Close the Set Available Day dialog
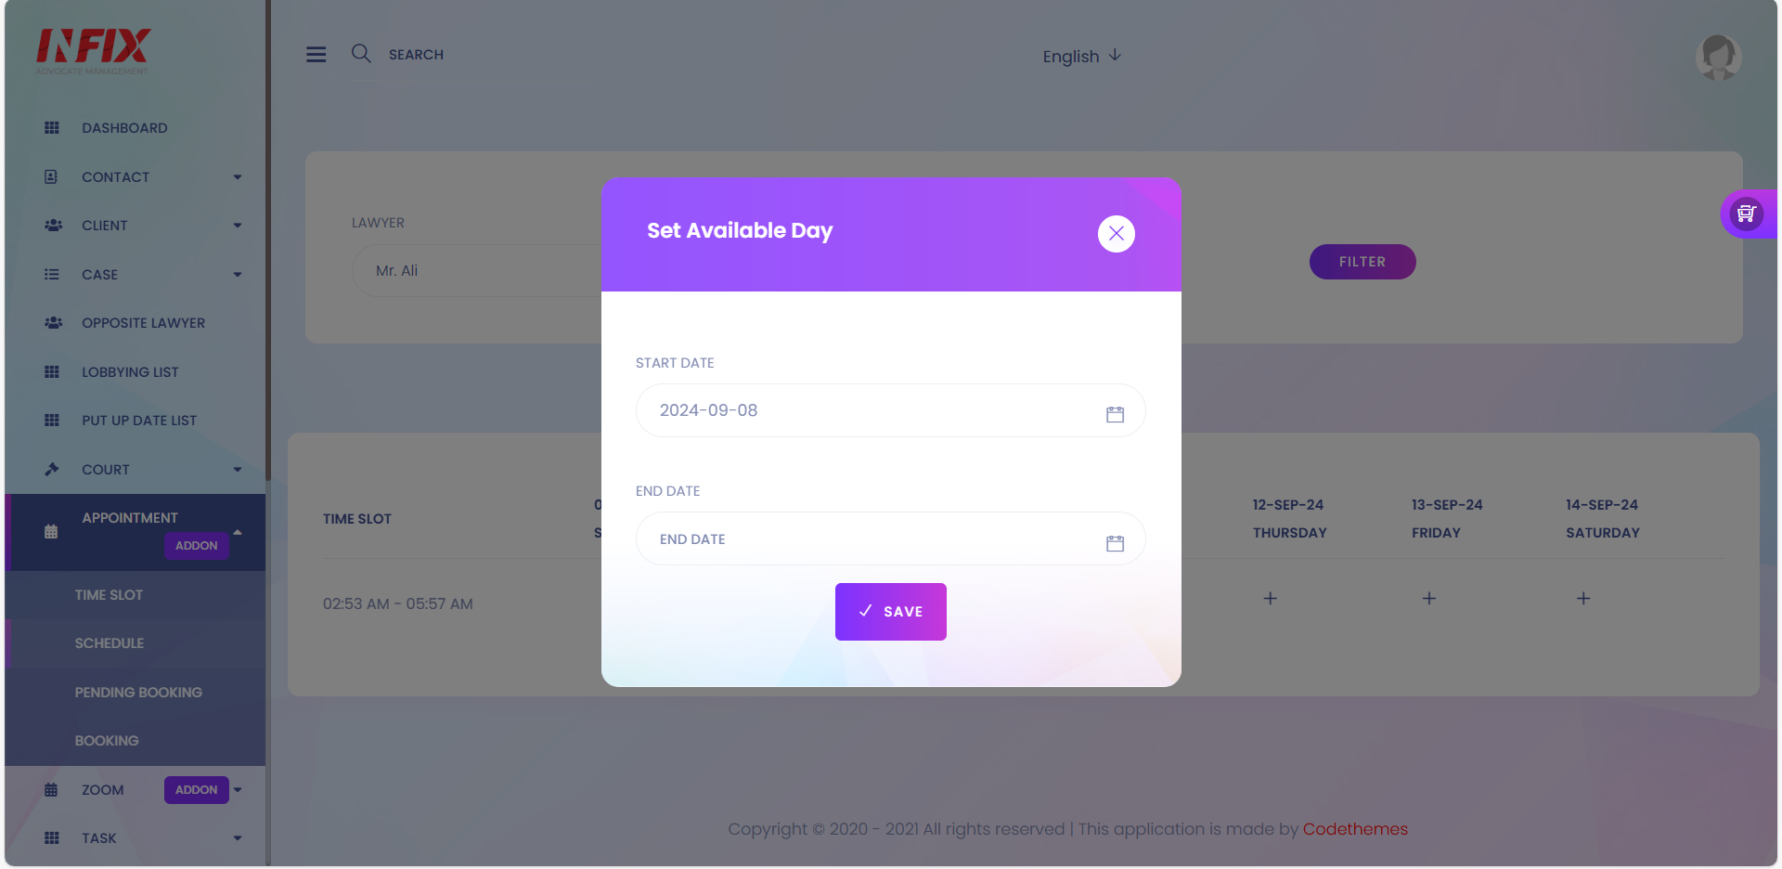This screenshot has height=869, width=1782. click(1116, 234)
